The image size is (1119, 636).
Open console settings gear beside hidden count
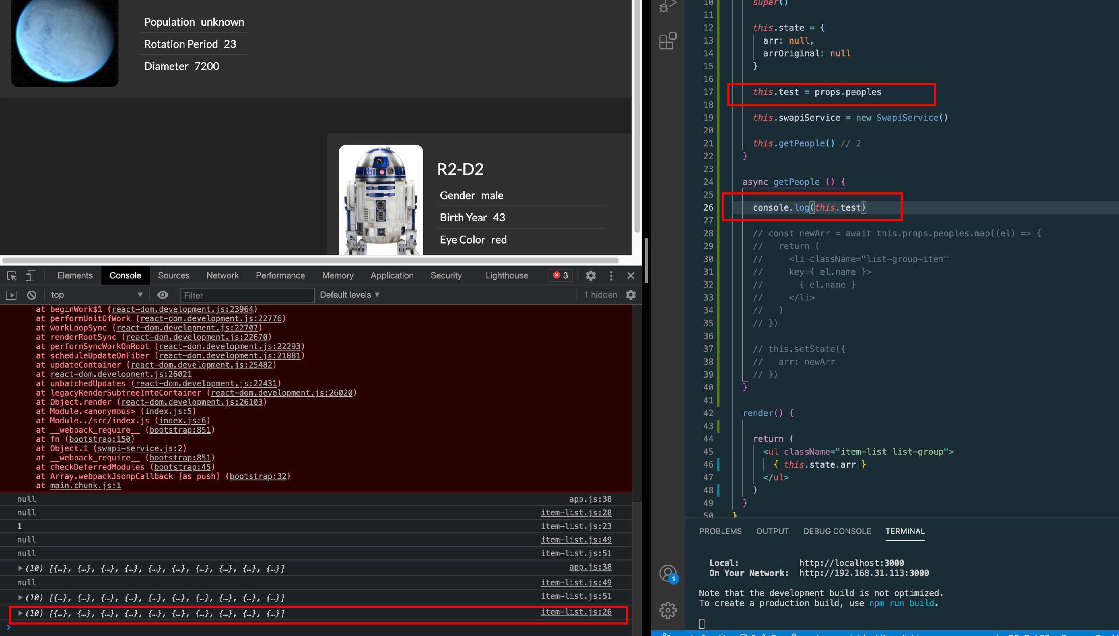coord(631,295)
